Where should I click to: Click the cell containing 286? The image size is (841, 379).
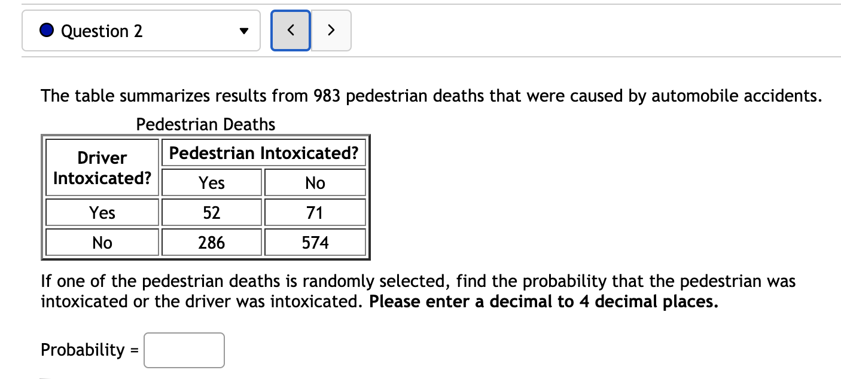211,242
